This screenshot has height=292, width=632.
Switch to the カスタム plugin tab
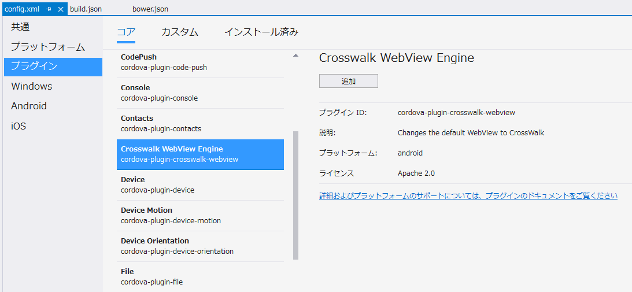point(180,32)
